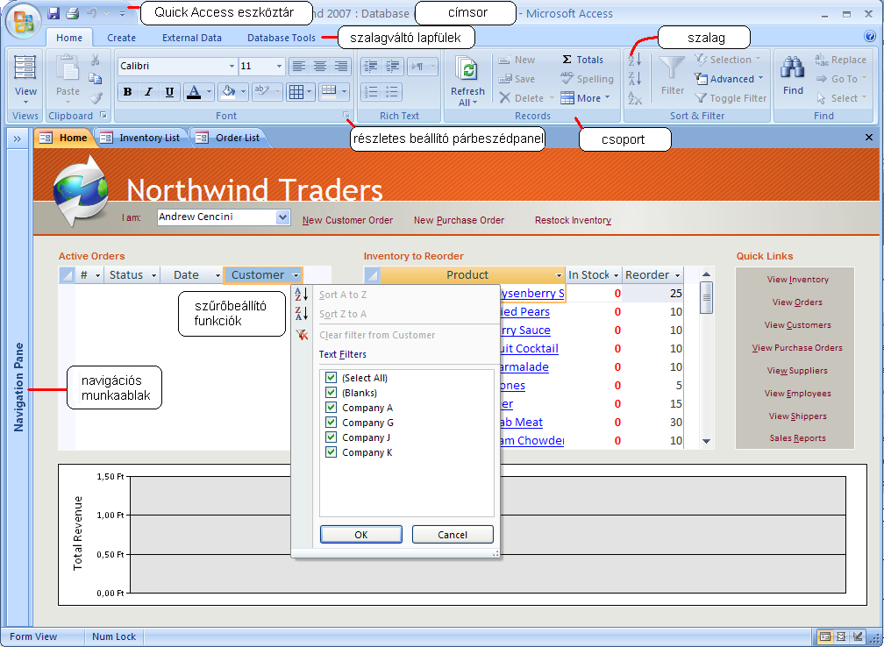This screenshot has width=884, height=647.
Task: Open the Advanced filter dropdown
Action: pyautogui.click(x=729, y=79)
